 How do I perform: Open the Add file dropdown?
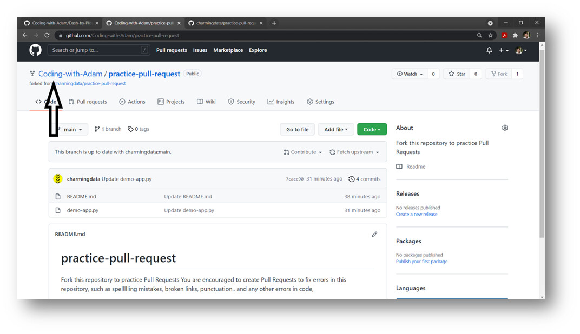click(336, 129)
